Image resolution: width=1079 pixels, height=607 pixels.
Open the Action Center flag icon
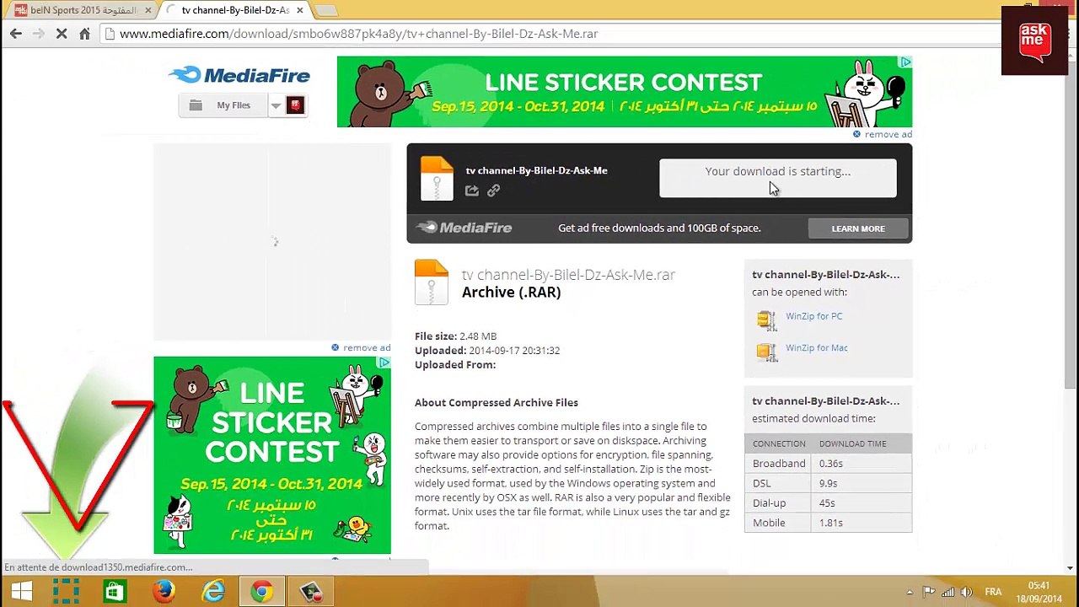point(929,592)
